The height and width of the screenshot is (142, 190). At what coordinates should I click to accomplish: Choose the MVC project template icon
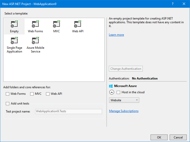coord(57,24)
